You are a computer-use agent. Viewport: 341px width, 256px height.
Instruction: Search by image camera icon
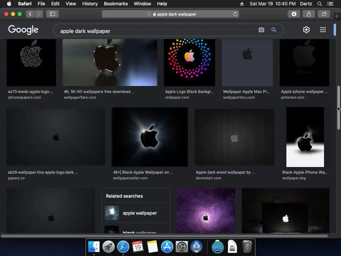tap(261, 30)
